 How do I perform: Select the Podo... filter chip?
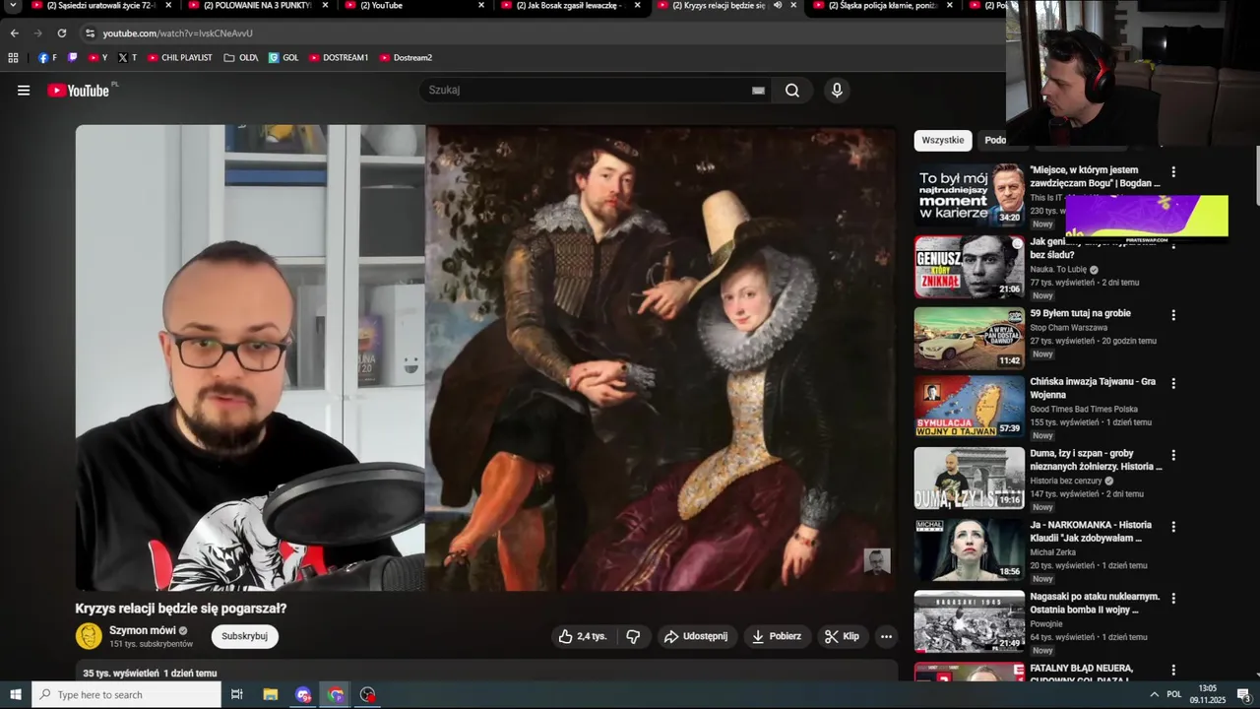click(994, 140)
